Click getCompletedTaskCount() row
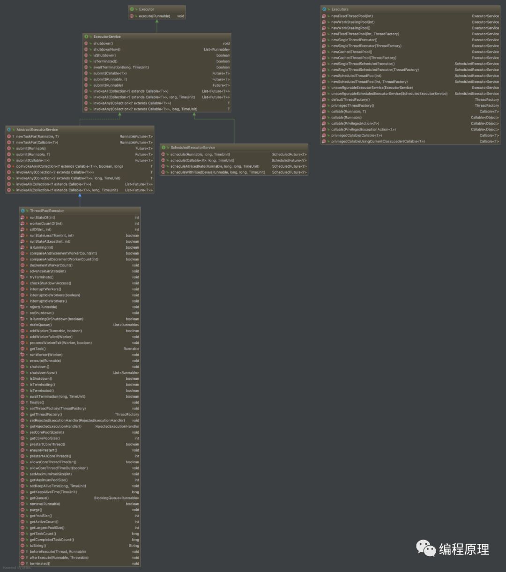This screenshot has width=506, height=572. click(80, 540)
